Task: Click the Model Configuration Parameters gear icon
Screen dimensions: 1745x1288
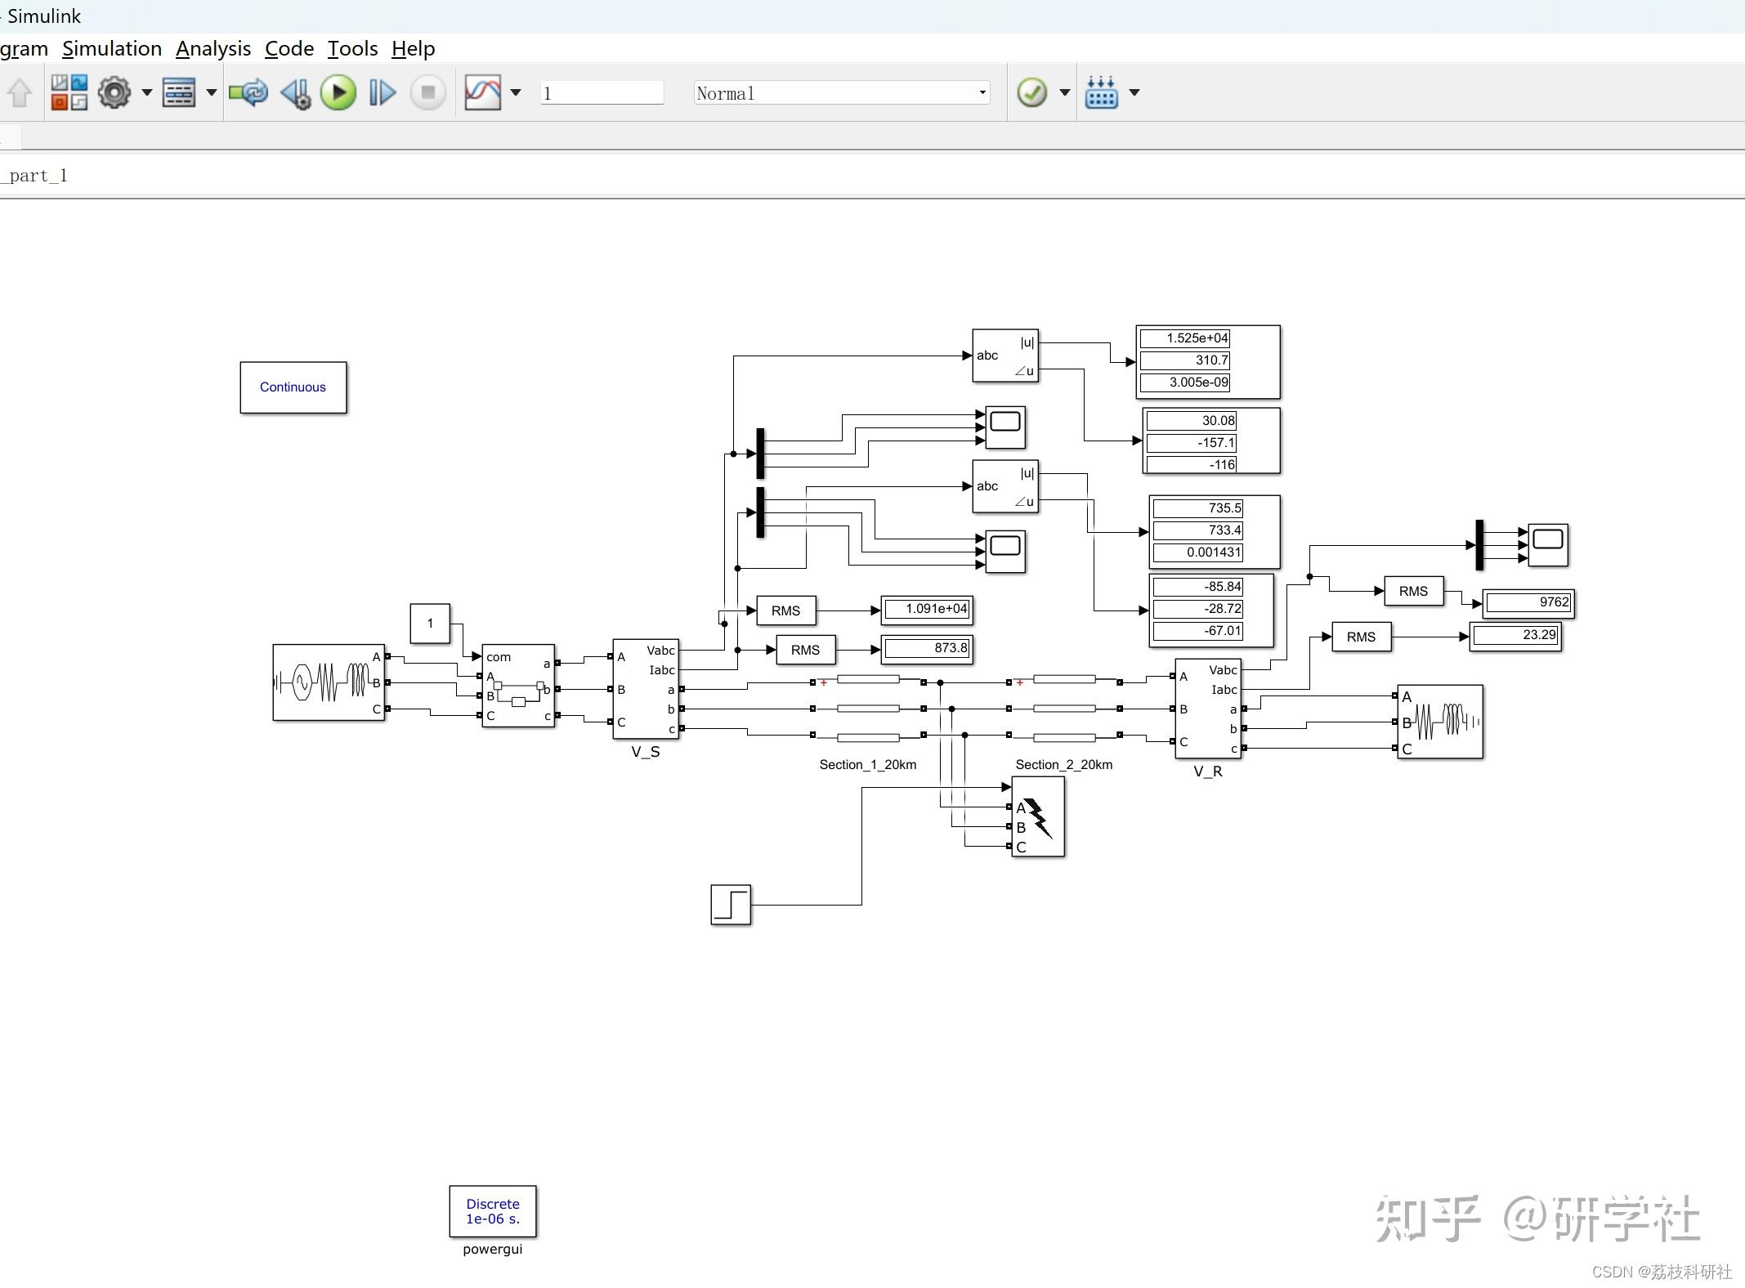Action: point(114,92)
